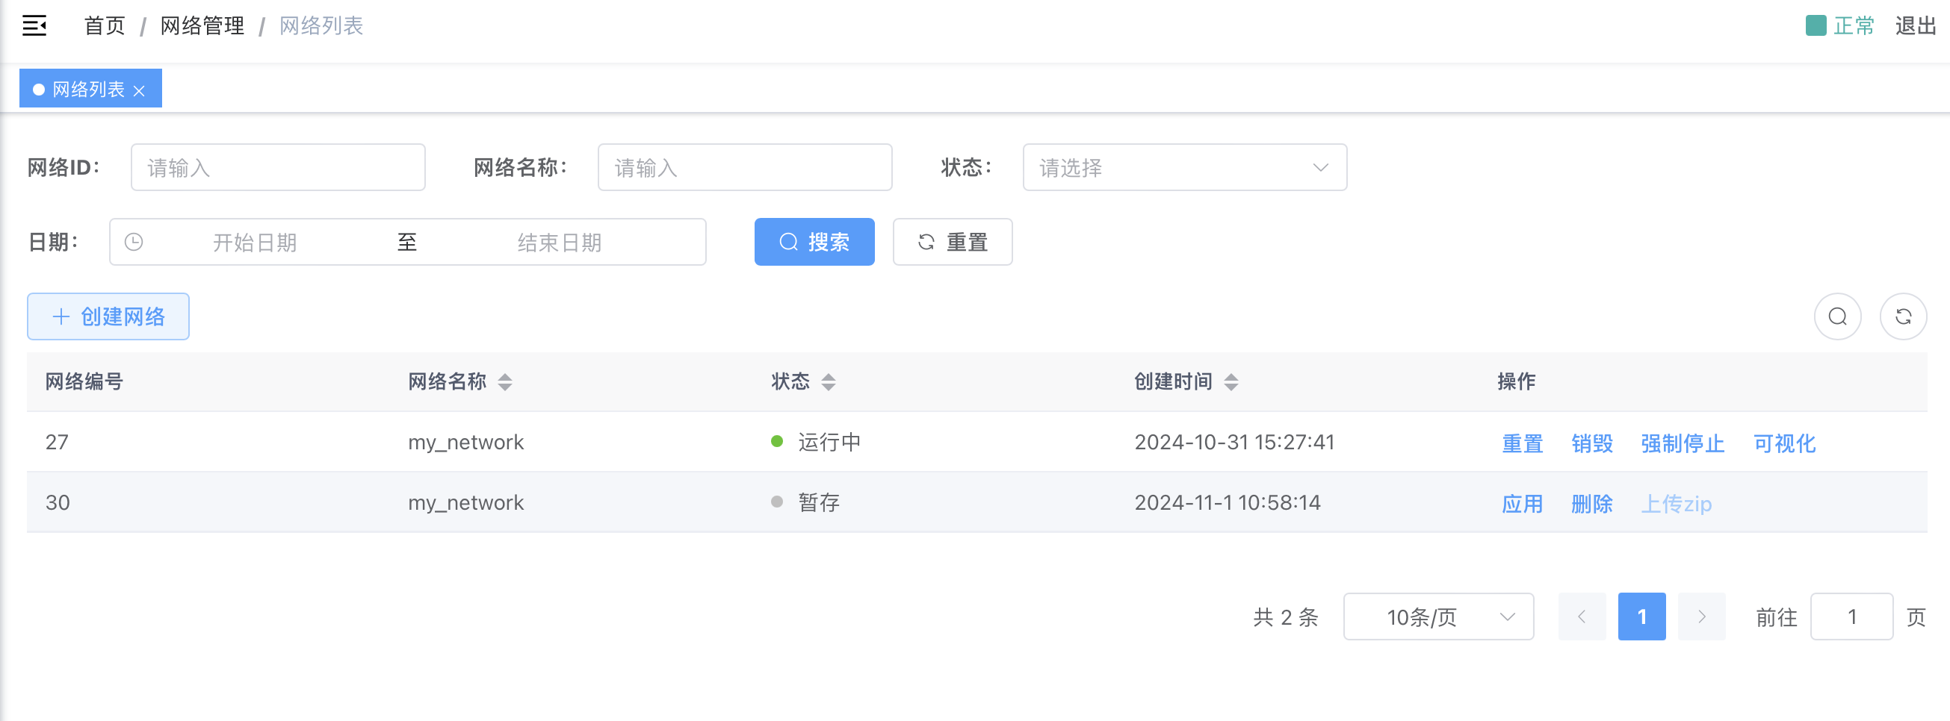Image resolution: width=1950 pixels, height=721 pixels.
Task: Click the round search toggle icon
Action: coord(1837,316)
